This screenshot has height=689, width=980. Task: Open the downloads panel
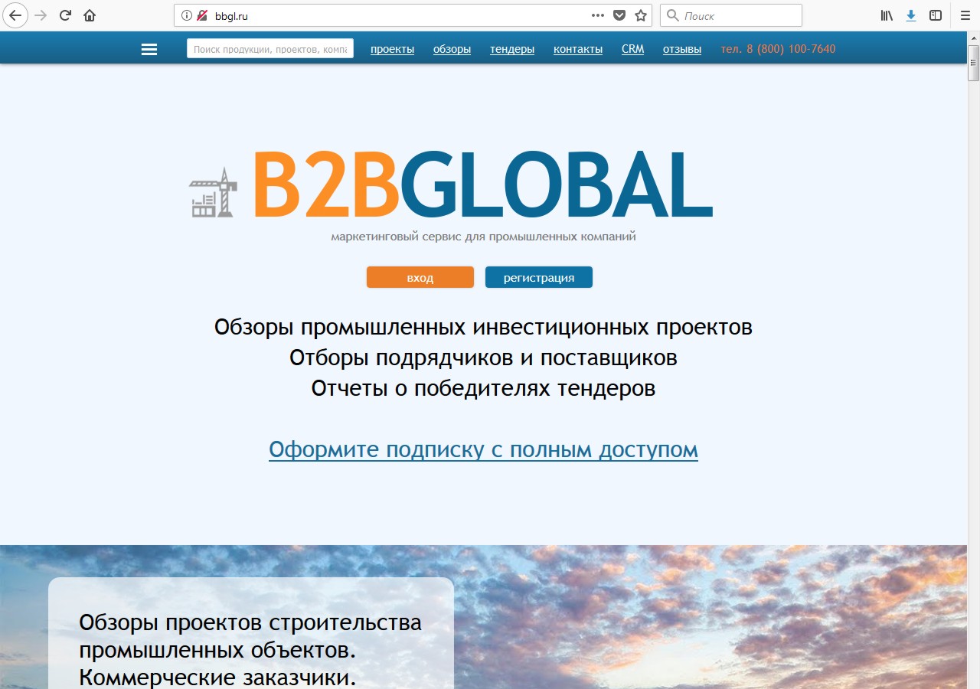coord(910,15)
